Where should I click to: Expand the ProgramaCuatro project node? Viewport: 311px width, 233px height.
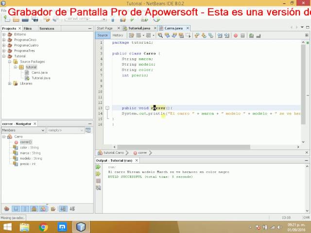4,45
